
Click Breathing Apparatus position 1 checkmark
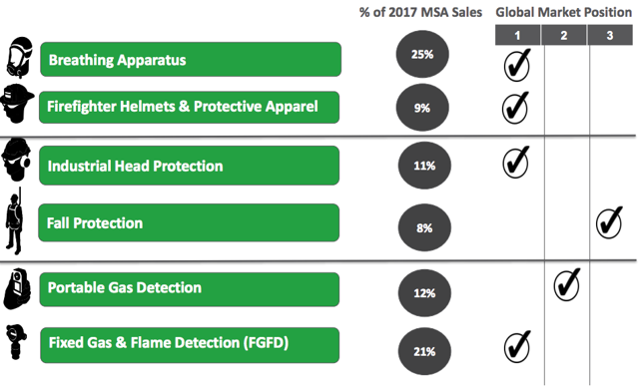coord(517,65)
